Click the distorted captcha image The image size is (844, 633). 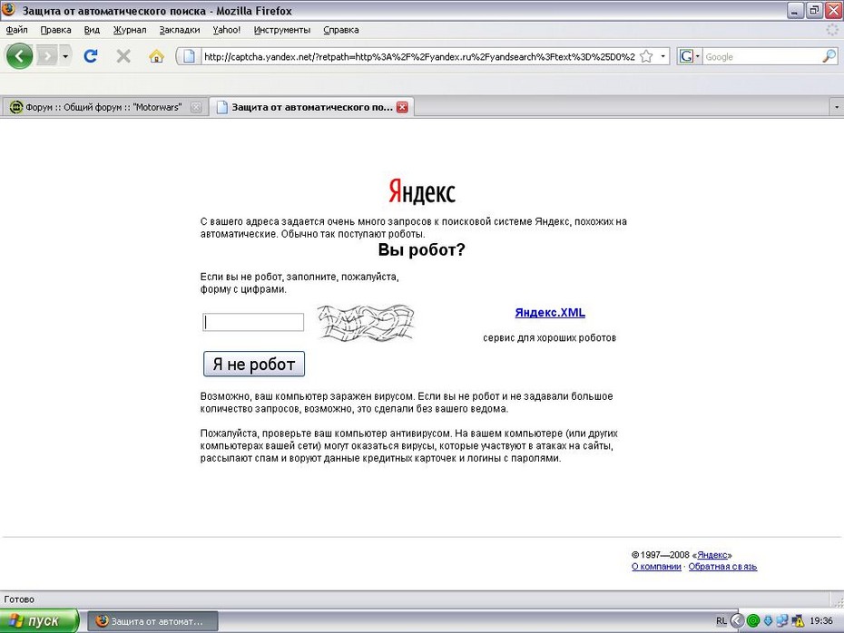(366, 323)
